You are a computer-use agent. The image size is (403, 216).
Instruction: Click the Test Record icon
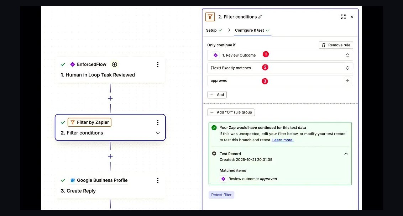click(214, 154)
